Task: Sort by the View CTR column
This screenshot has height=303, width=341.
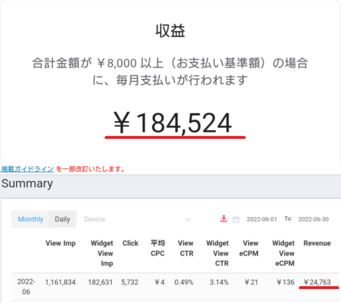Action: (185, 248)
